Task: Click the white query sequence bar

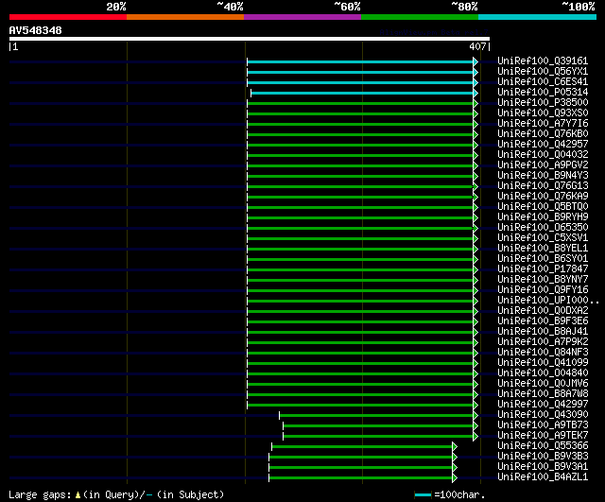Action: click(250, 39)
